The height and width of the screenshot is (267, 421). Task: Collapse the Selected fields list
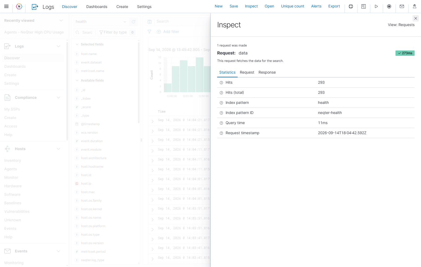tap(77, 44)
